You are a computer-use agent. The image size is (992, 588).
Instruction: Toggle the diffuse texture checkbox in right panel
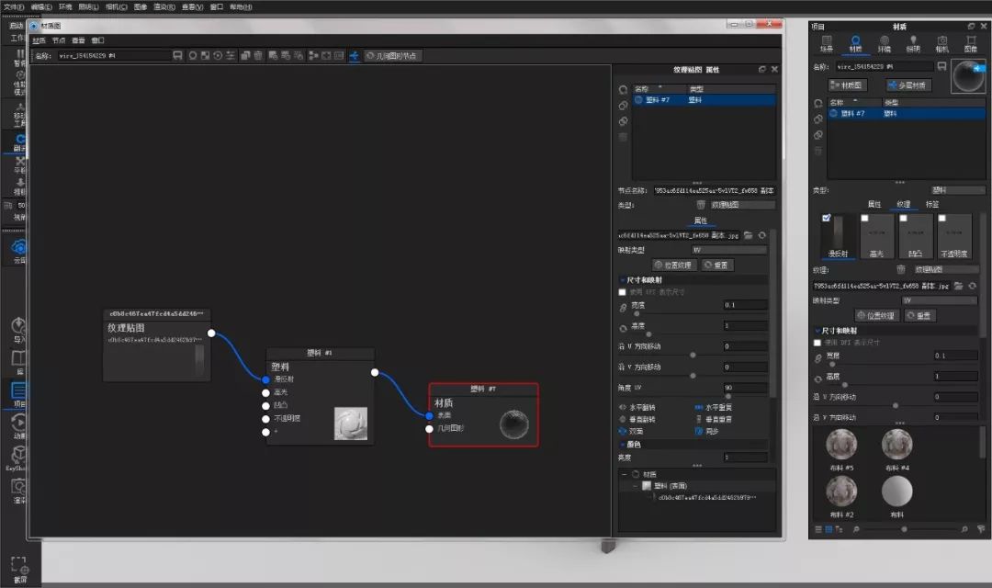coord(827,219)
